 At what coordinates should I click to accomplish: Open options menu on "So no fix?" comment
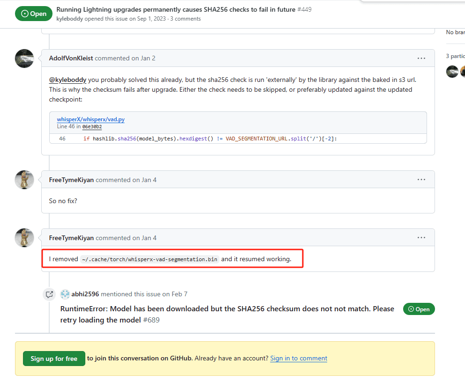(x=421, y=180)
